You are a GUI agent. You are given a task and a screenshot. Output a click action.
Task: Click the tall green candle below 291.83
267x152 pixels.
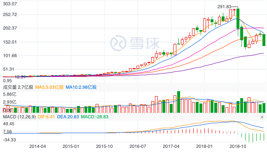pos(238,18)
